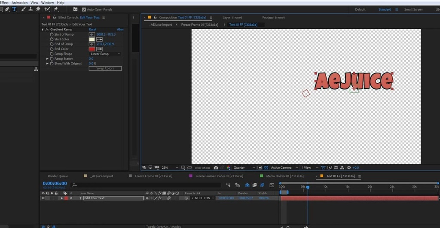Open Animation menu
The image size is (440, 228).
[x=19, y=3]
